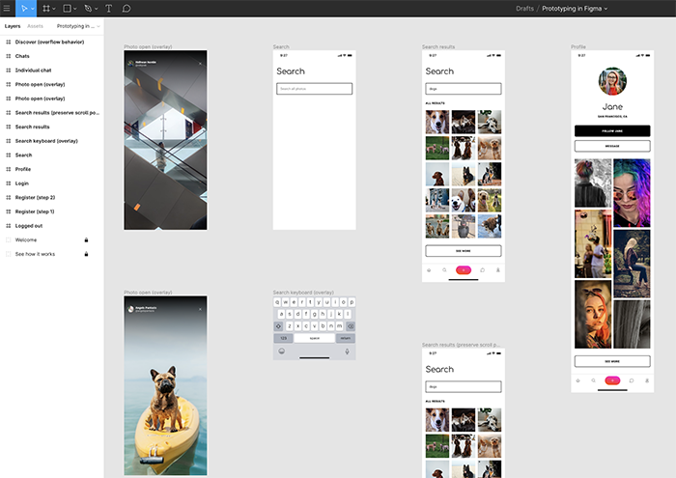676x478 pixels.
Task: Click Jane's profile avatar photo
Action: pos(612,81)
